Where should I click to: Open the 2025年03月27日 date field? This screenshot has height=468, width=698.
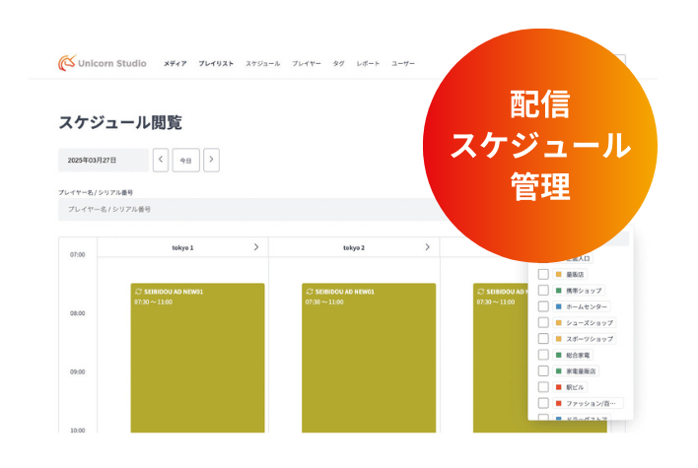coord(104,161)
